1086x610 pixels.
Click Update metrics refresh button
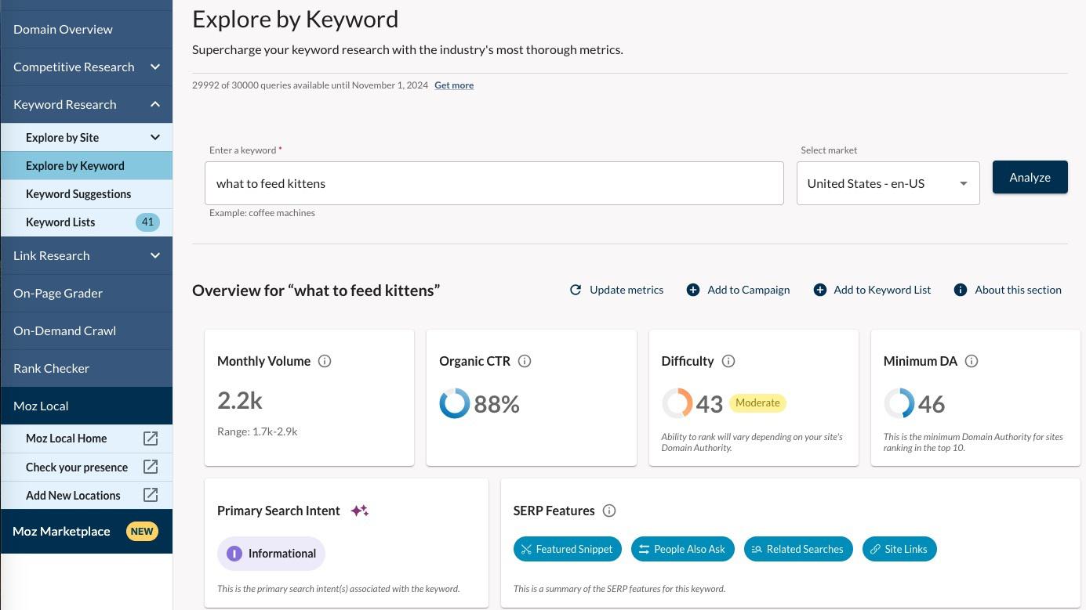616,290
